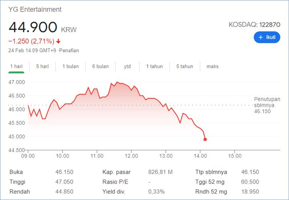289x200 pixels.
Task: Click the red down arrow icon
Action: point(58,41)
